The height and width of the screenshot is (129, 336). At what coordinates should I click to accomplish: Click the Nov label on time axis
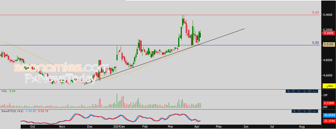point(62,126)
